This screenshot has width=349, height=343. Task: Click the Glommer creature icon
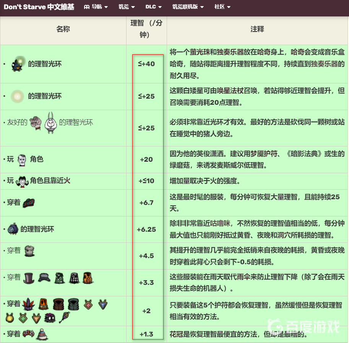pos(13,229)
